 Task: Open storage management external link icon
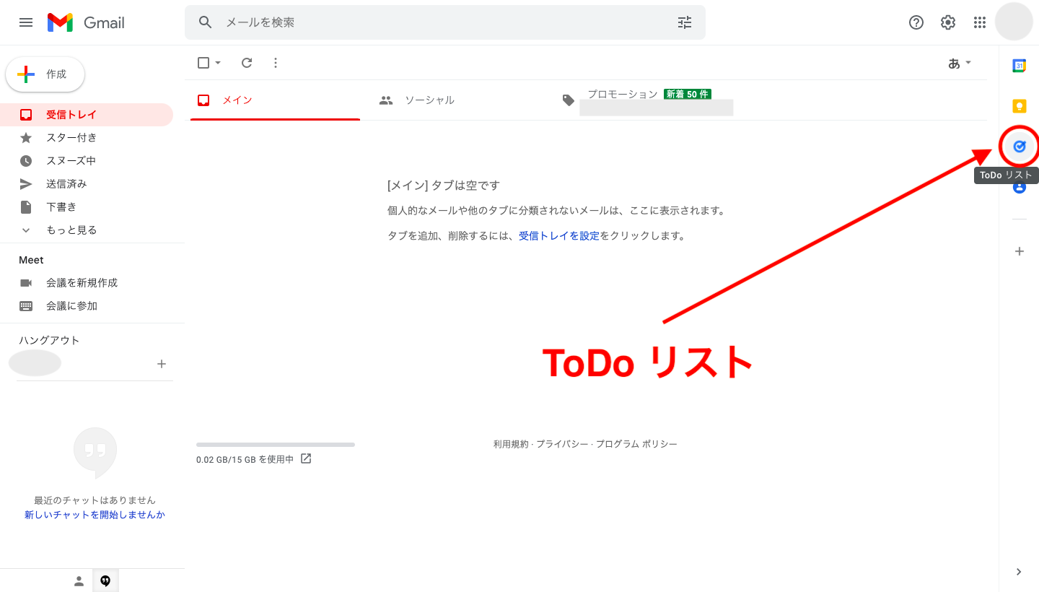(306, 458)
